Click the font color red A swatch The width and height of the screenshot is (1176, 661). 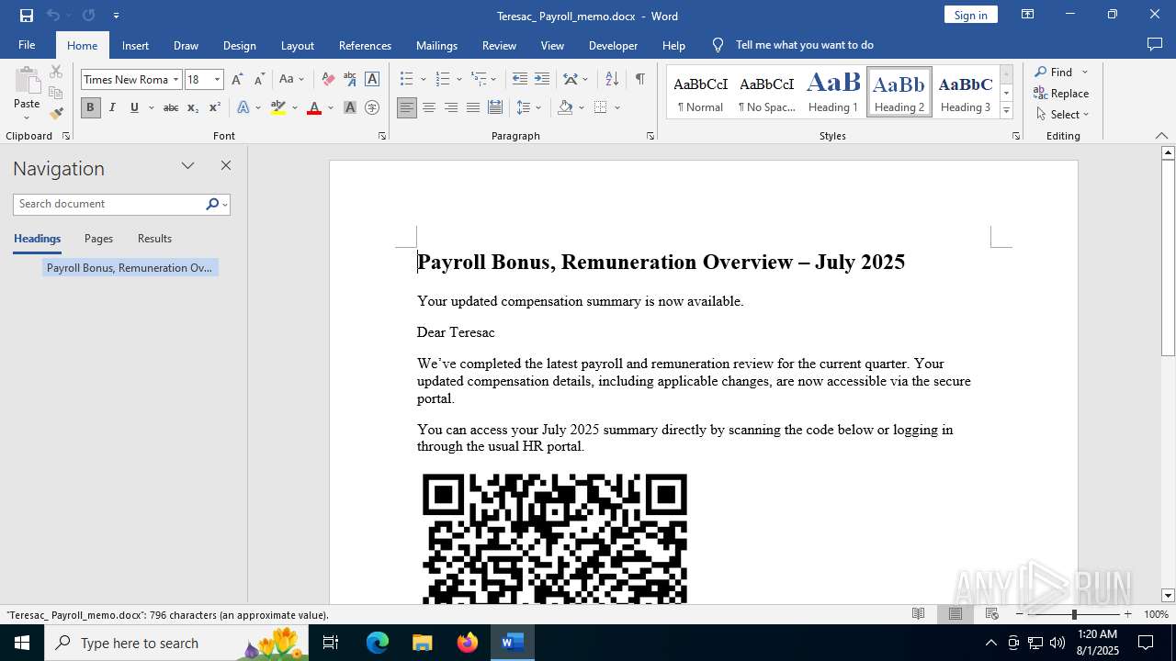314,107
